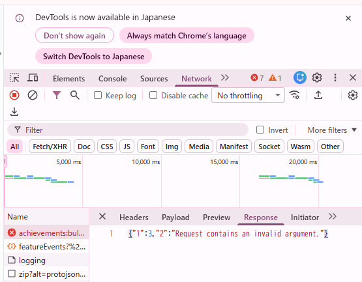
Task: Click the orange warning count badge
Action: (x=275, y=78)
